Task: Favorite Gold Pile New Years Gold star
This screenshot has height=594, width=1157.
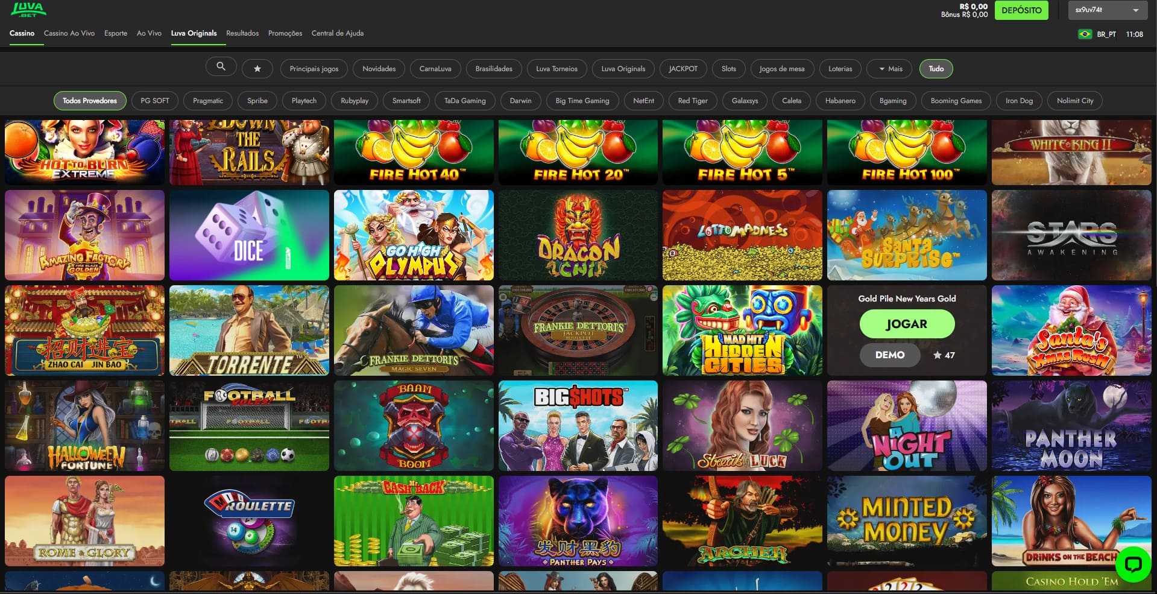Action: pos(938,355)
